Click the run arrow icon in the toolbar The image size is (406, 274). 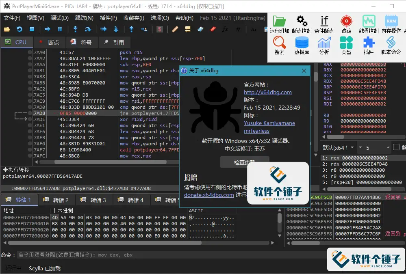tap(48, 29)
